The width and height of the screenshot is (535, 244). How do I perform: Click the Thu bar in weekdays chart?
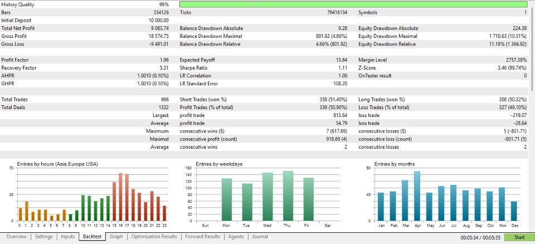tap(288, 196)
